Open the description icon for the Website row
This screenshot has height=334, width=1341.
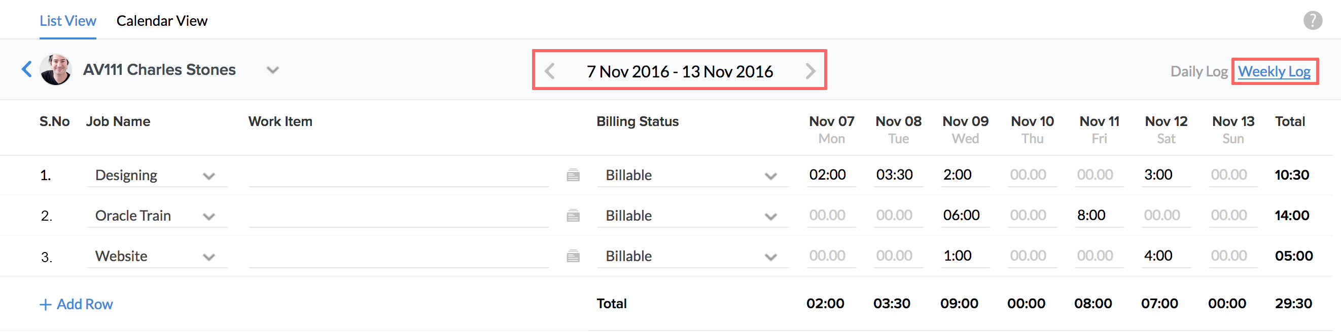pos(573,256)
